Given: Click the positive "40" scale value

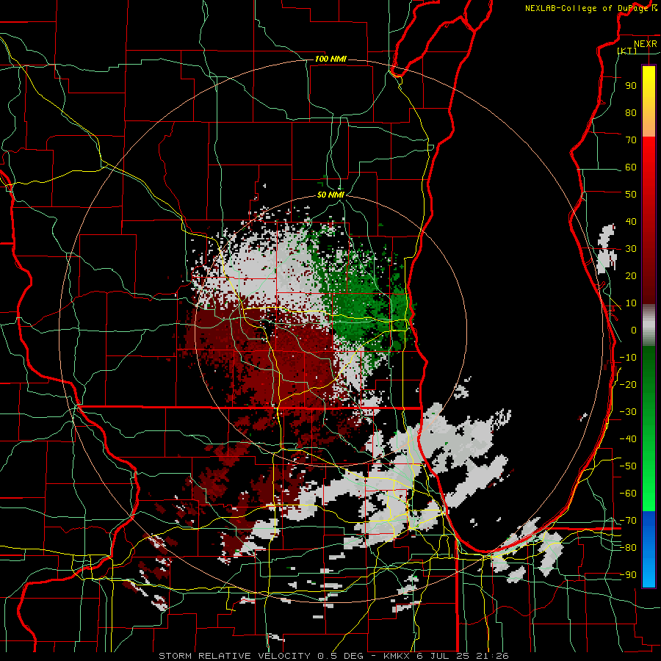Looking at the screenshot, I should click(x=631, y=222).
